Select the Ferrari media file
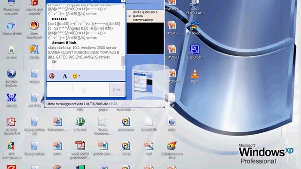Viewport: 301px width, 169px height. click(126, 148)
